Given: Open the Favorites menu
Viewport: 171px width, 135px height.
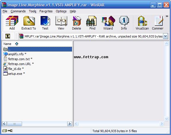Looking at the screenshot, I should [x=46, y=11].
